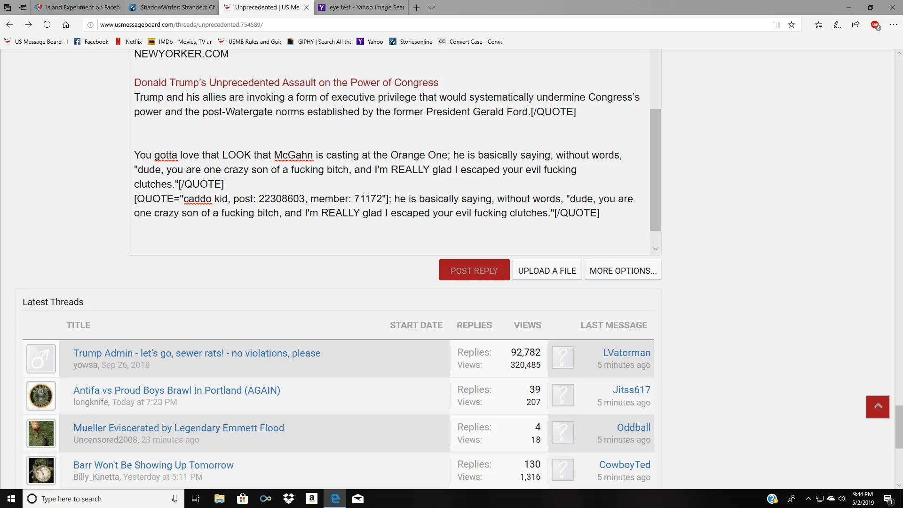Click the red scroll-to-top arrow button
The width and height of the screenshot is (903, 508).
[x=878, y=406]
